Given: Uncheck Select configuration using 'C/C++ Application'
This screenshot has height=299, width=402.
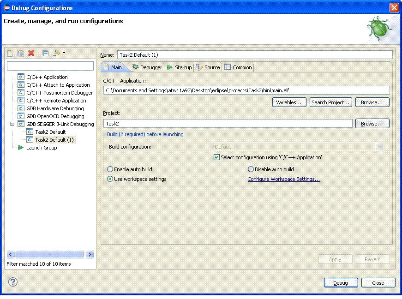Looking at the screenshot, I should [x=216, y=157].
